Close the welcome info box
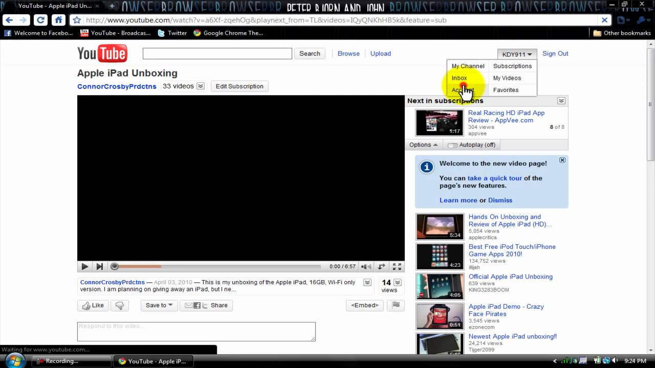The image size is (655, 368). pos(562,160)
